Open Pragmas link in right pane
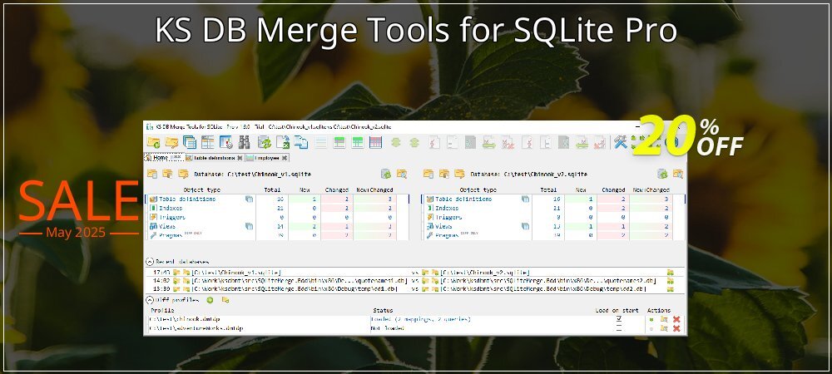The height and width of the screenshot is (374, 832). [448, 235]
